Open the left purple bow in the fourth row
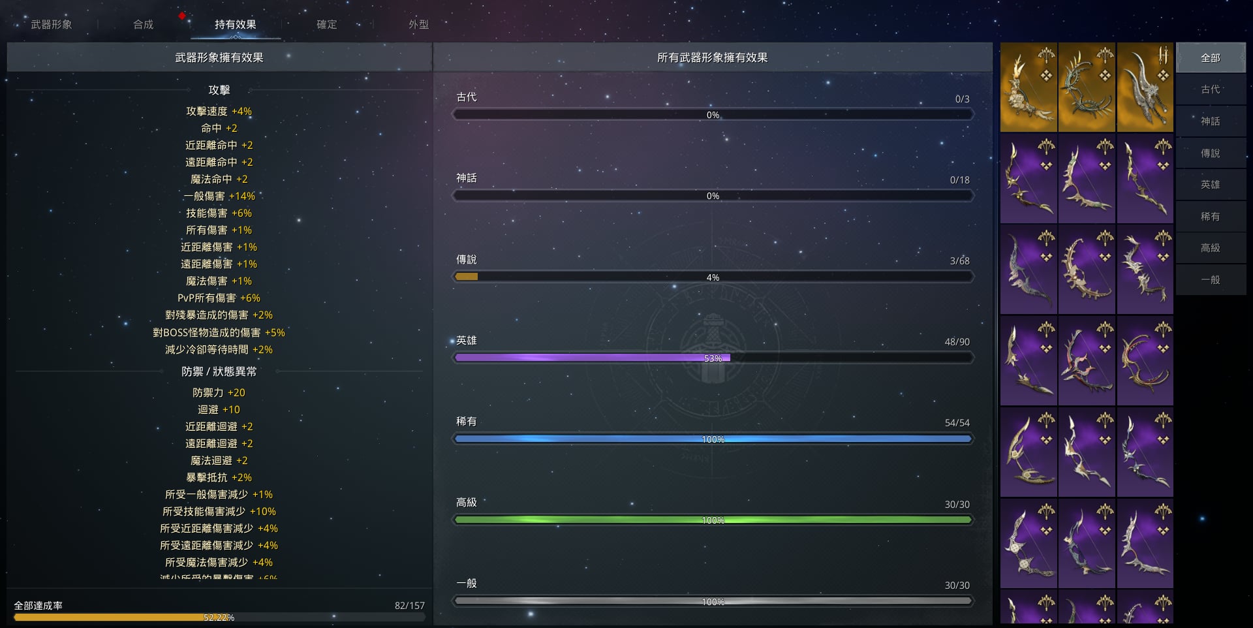The image size is (1253, 628). [1029, 361]
